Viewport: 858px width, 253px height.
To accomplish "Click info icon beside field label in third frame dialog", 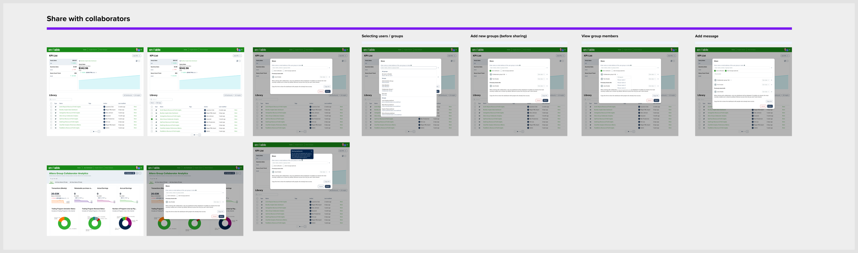I will 302,65.
